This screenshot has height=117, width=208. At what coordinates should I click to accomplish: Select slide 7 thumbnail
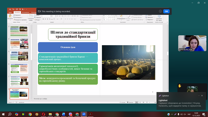coord(19,81)
